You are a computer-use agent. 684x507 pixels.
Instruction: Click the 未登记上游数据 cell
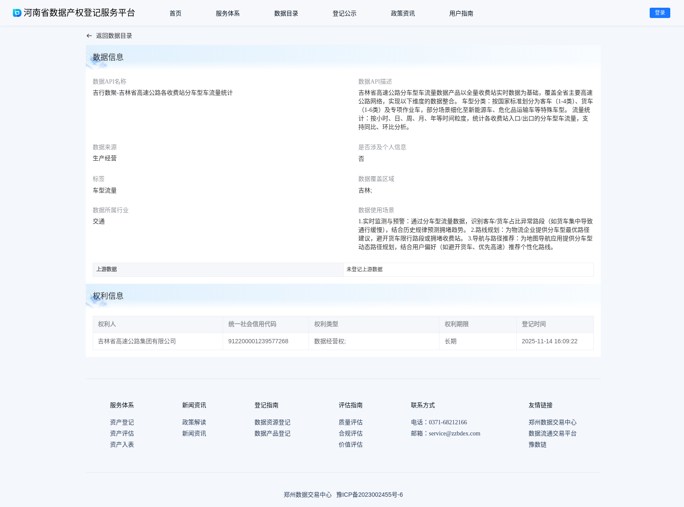[469, 270]
